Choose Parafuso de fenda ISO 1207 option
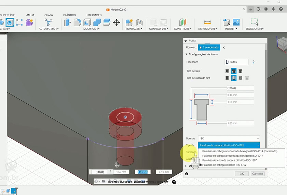Image resolution: width=287 pixels, height=195 pixels. (229, 160)
